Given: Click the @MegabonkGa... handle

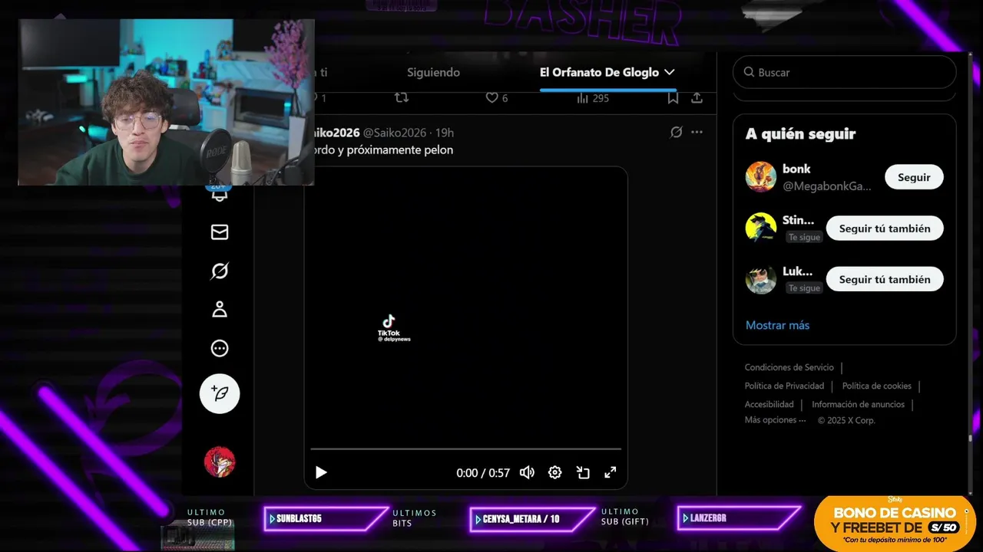Looking at the screenshot, I should point(827,186).
